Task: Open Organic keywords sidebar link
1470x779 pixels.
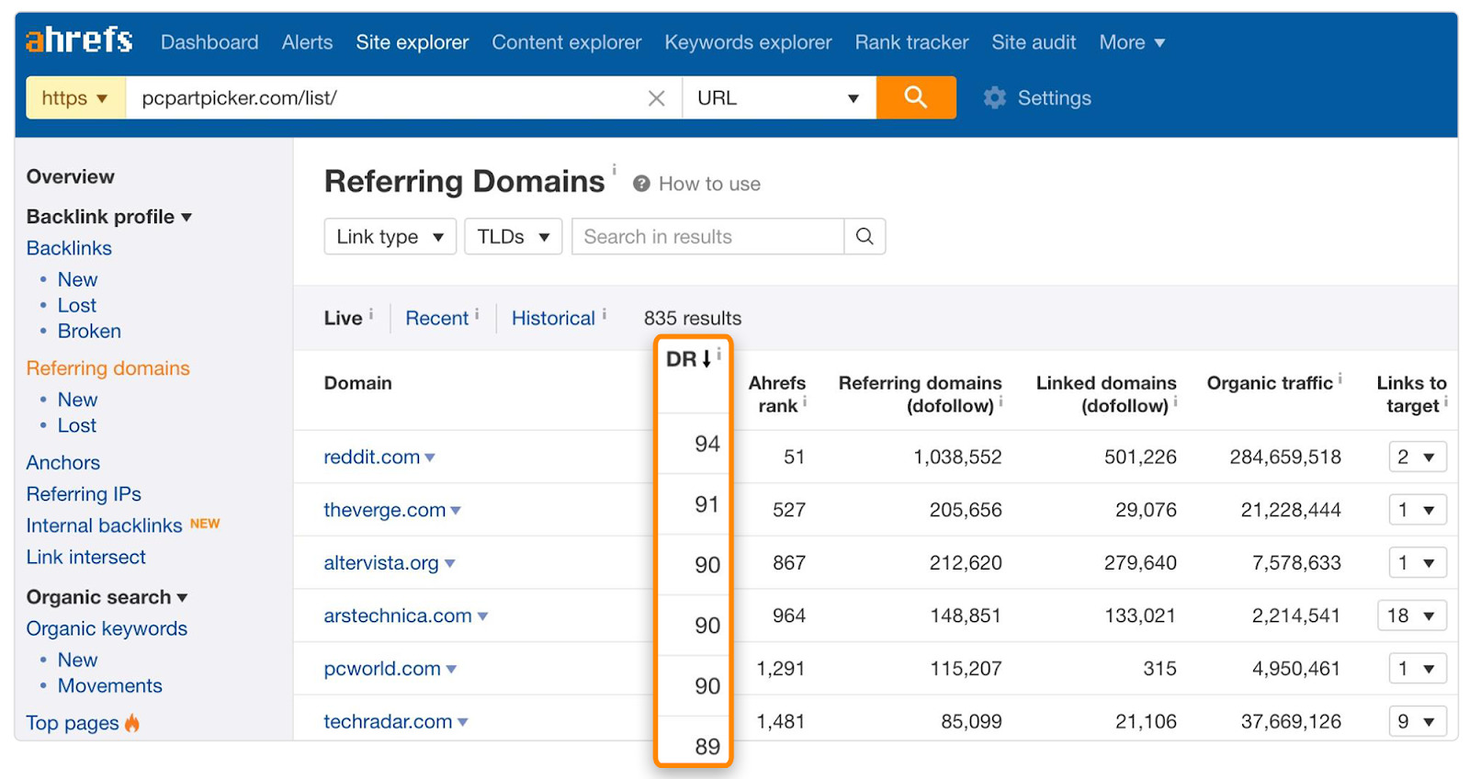Action: coord(107,628)
